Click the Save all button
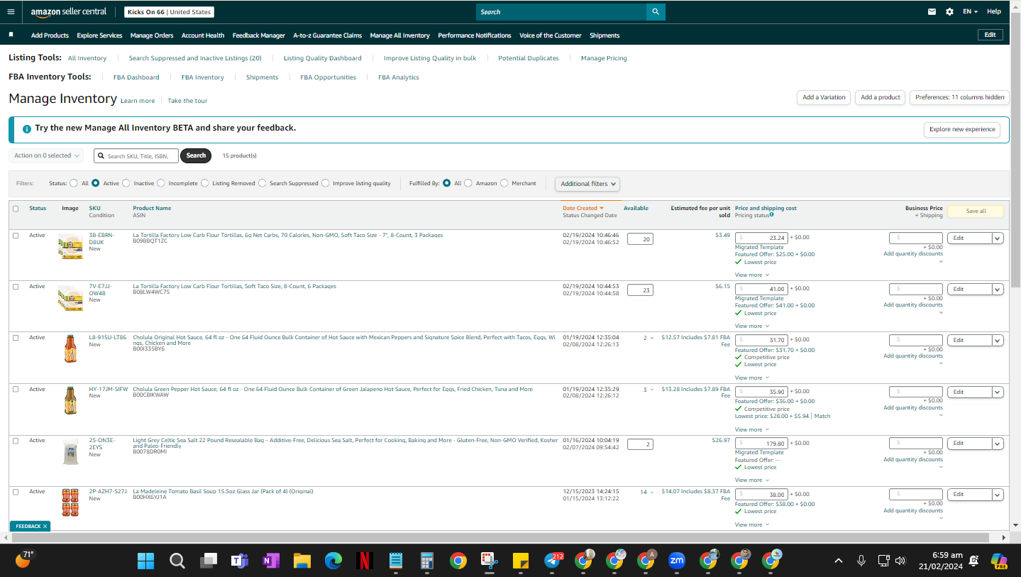The height and width of the screenshot is (577, 1021). coord(976,211)
